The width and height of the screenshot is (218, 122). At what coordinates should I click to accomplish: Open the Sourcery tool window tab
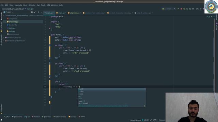73,117
